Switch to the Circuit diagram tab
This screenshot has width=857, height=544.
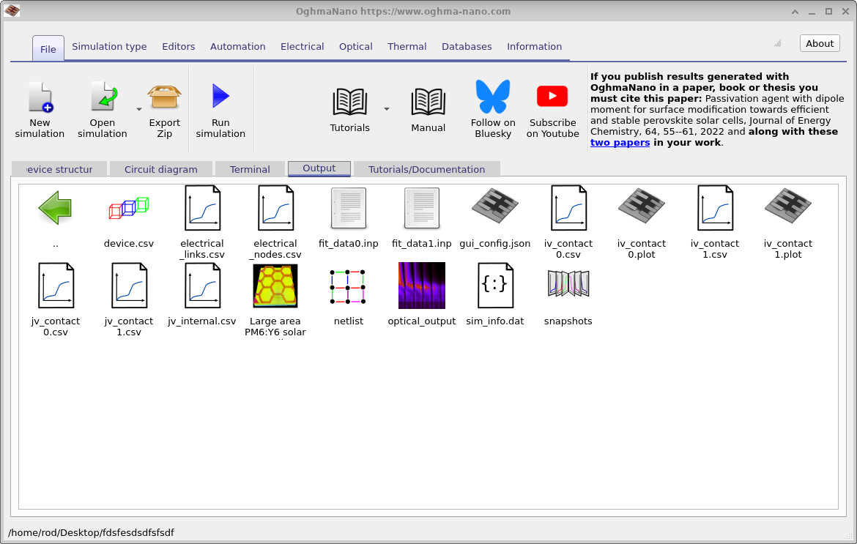(x=160, y=169)
